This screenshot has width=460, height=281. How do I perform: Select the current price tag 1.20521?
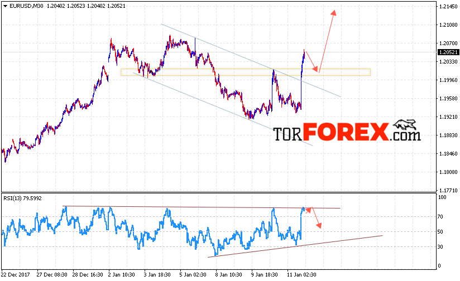[x=448, y=52]
